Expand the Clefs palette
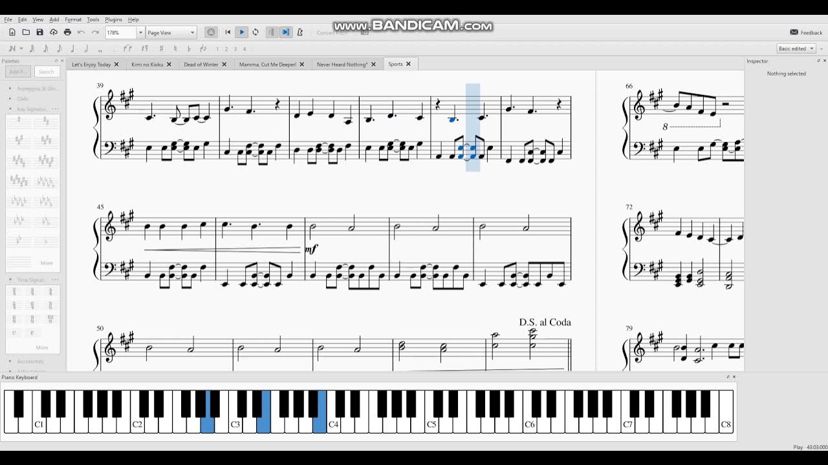 [x=10, y=99]
